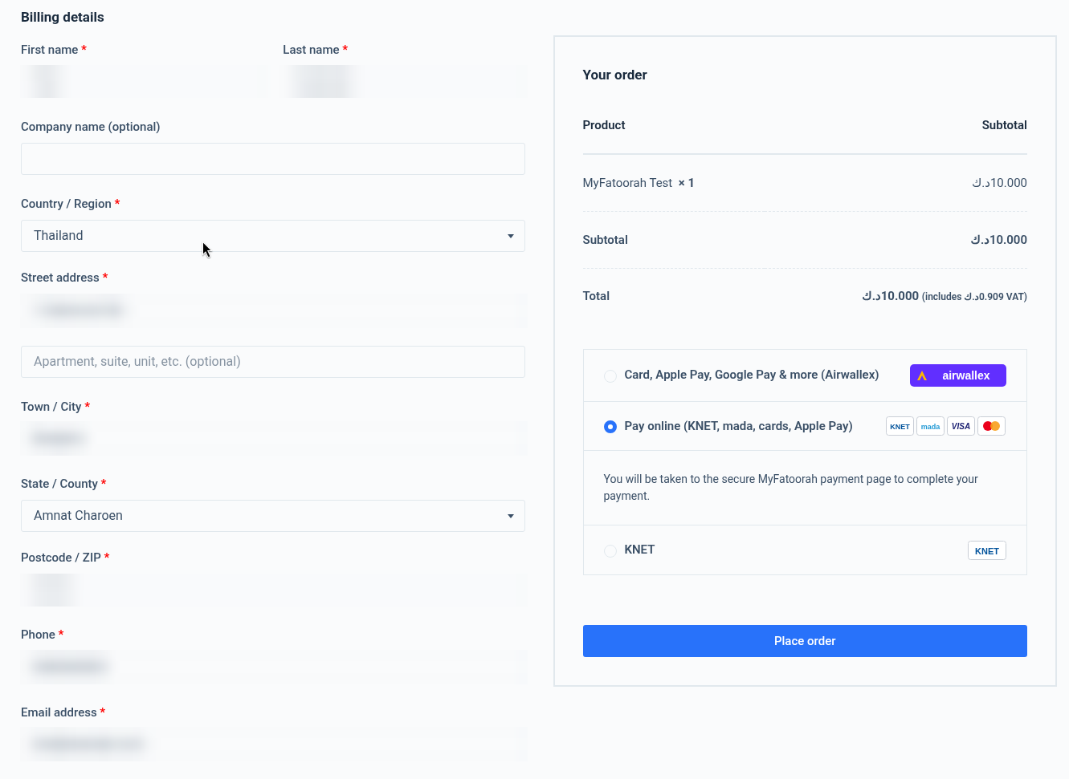Click the Last name text field
Screen dimensions: 1069x779
click(404, 82)
